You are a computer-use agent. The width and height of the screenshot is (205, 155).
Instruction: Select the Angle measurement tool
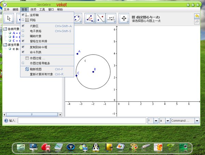pyautogui.click(x=90, y=18)
